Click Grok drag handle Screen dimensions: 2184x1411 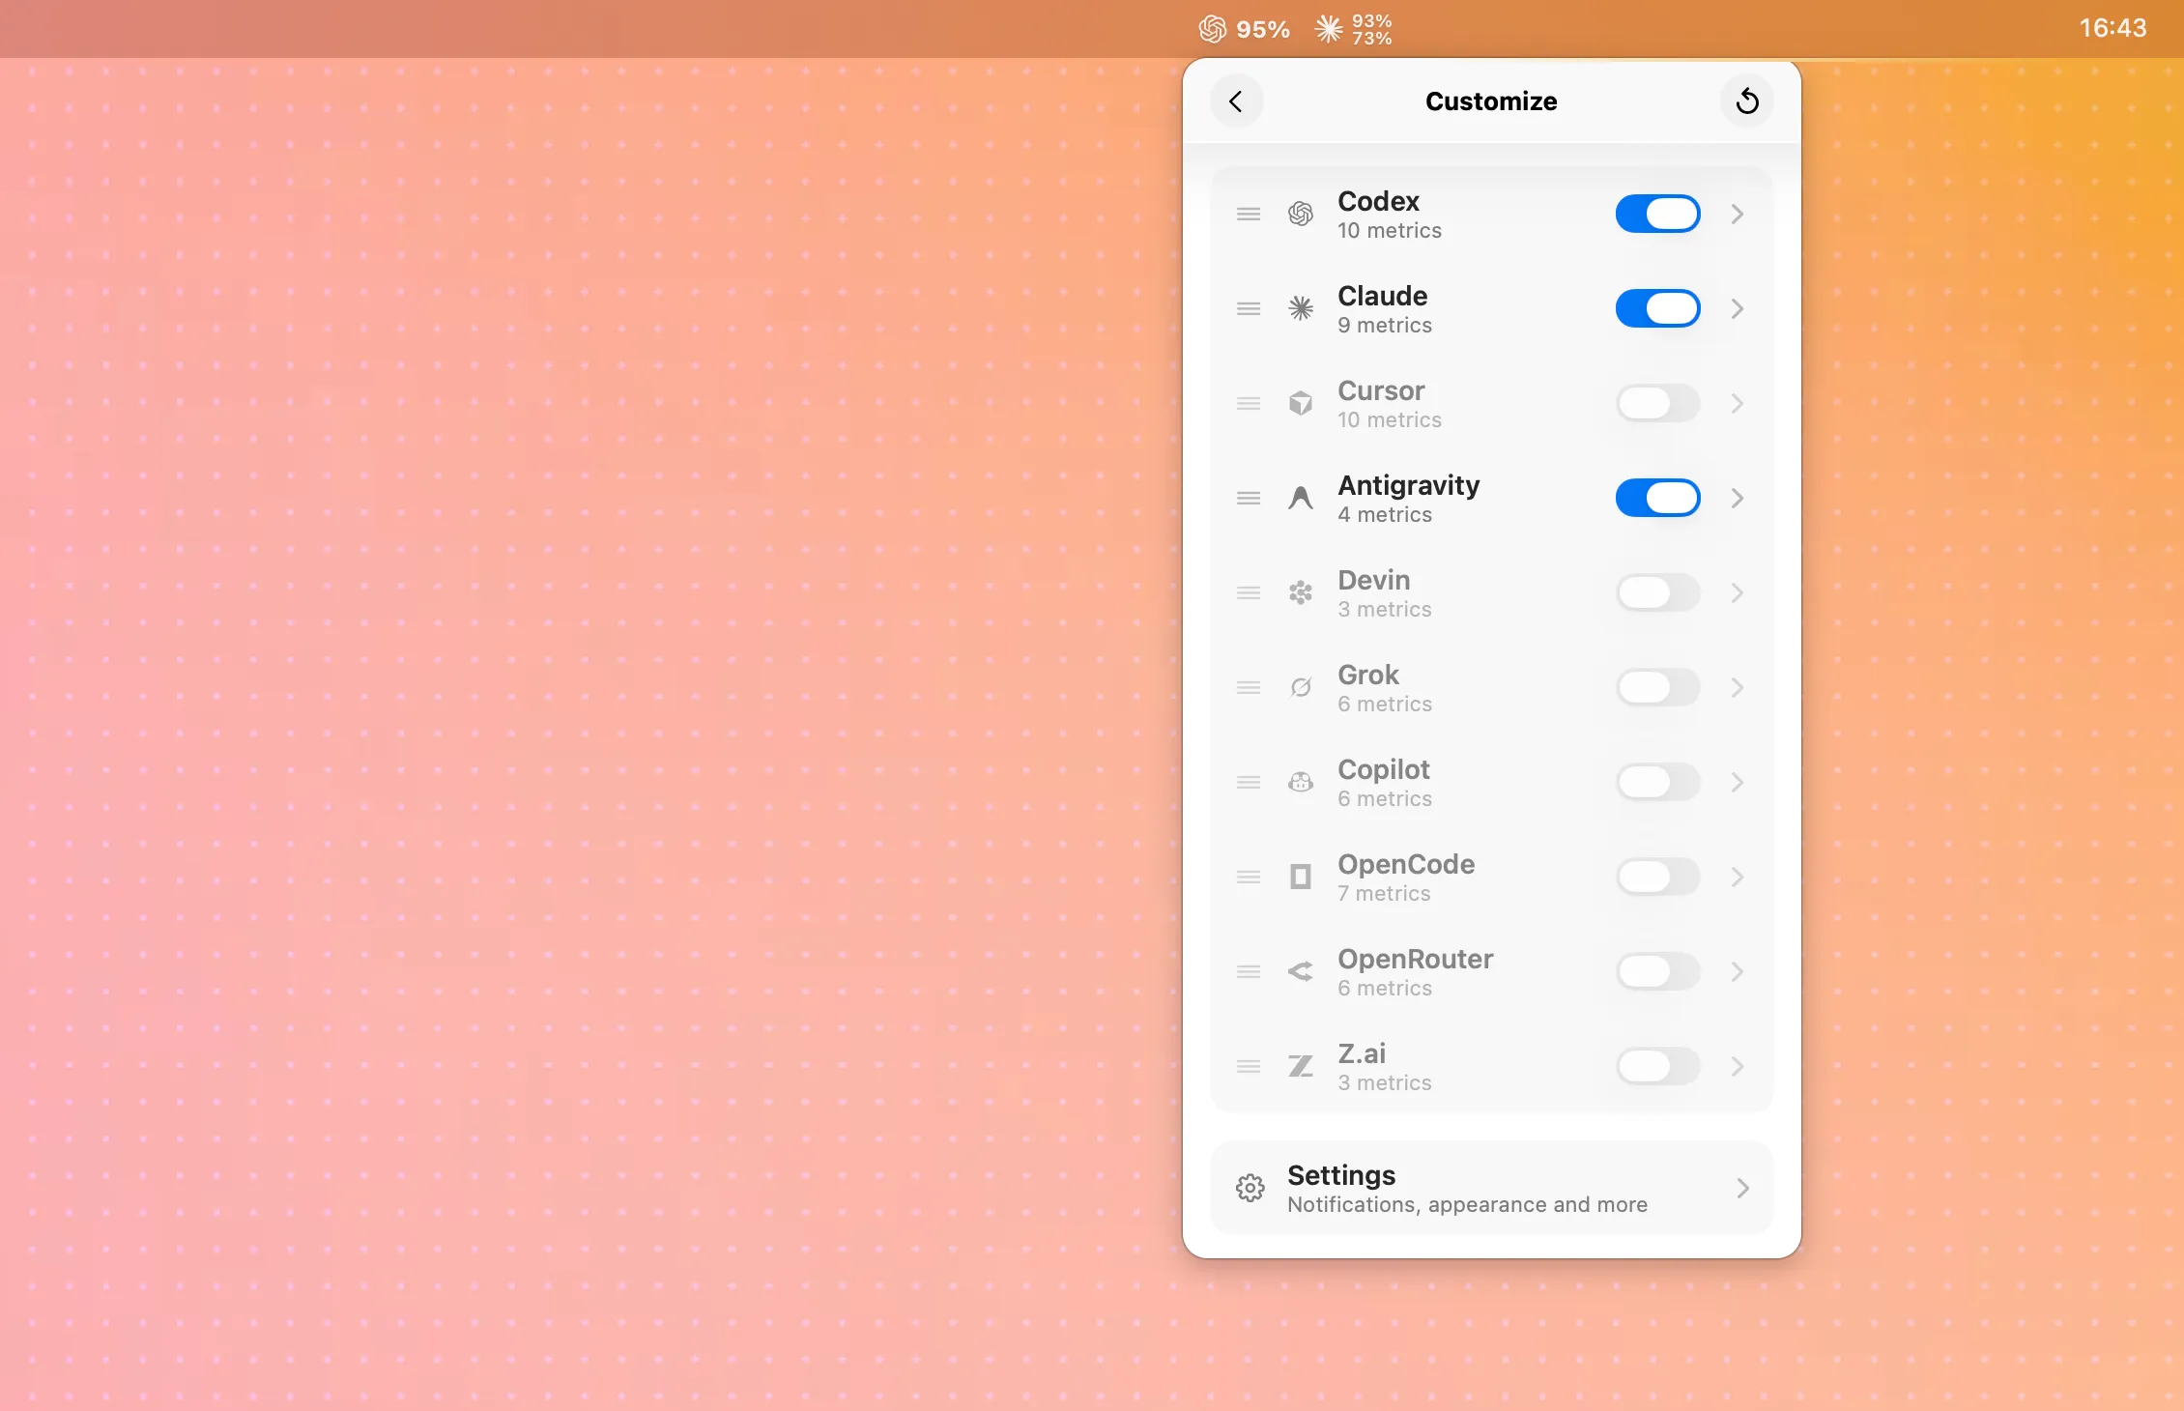pos(1249,687)
